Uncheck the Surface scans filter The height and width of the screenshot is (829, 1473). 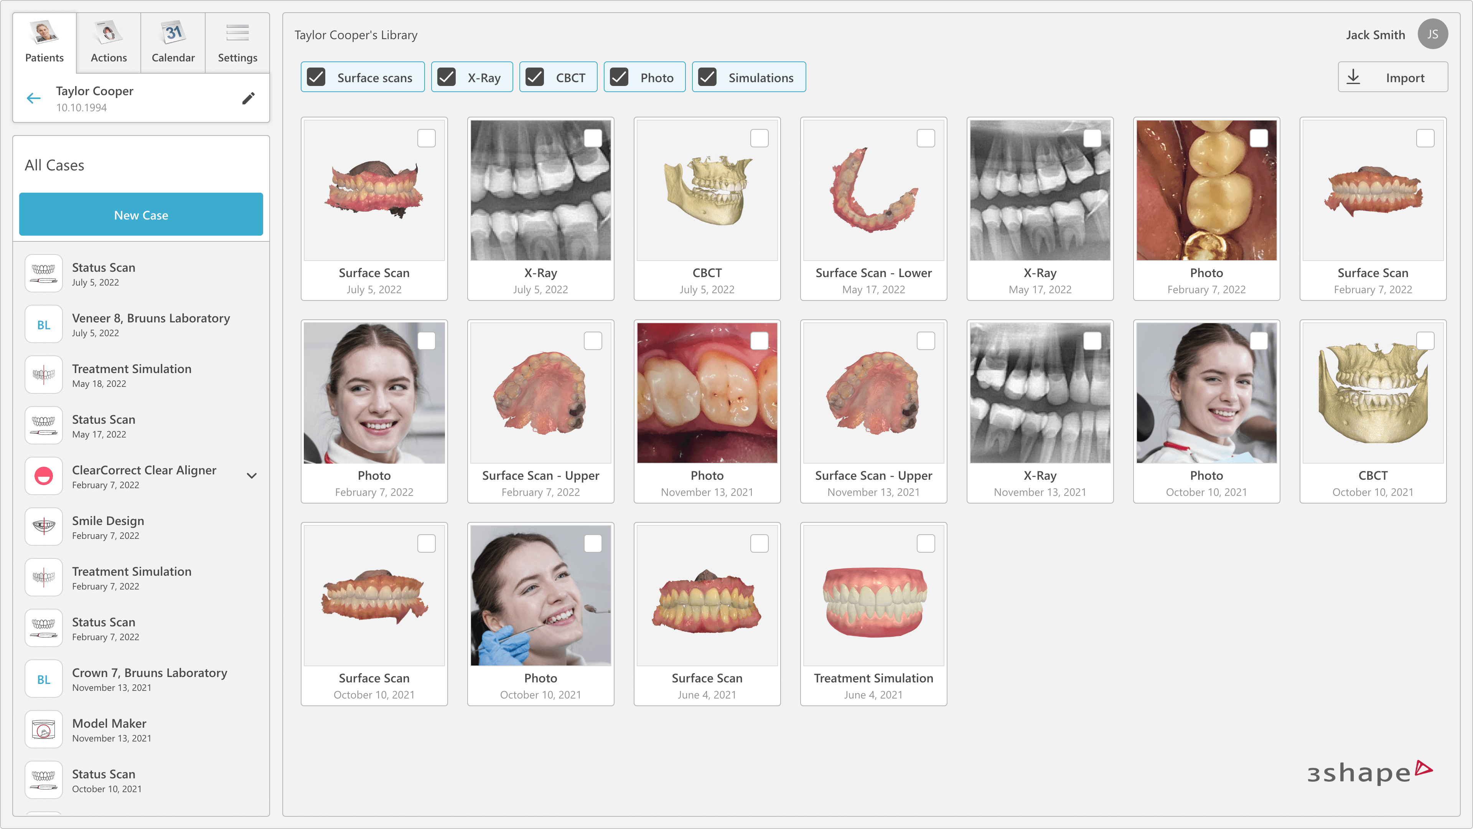[x=316, y=77]
